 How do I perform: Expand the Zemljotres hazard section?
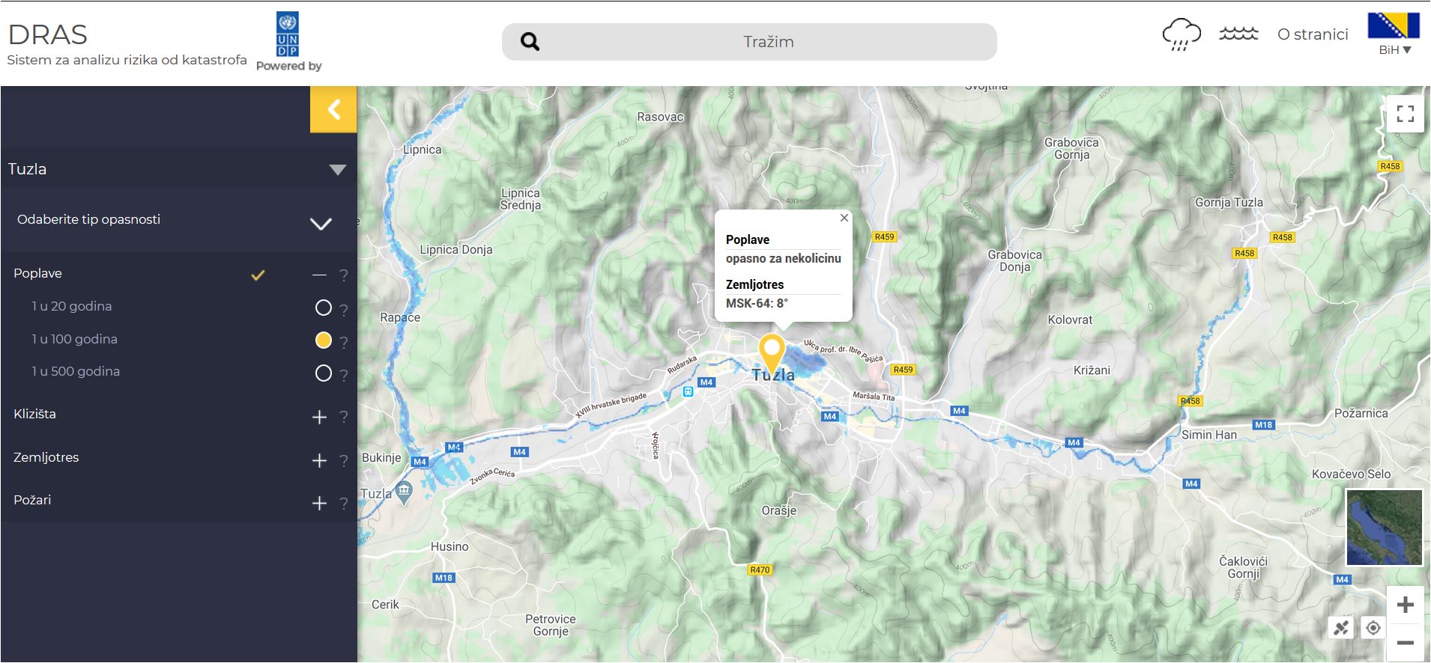[319, 460]
